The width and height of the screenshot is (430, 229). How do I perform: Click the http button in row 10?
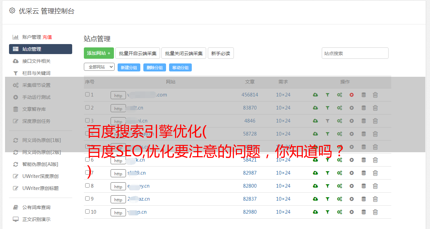tap(118, 213)
